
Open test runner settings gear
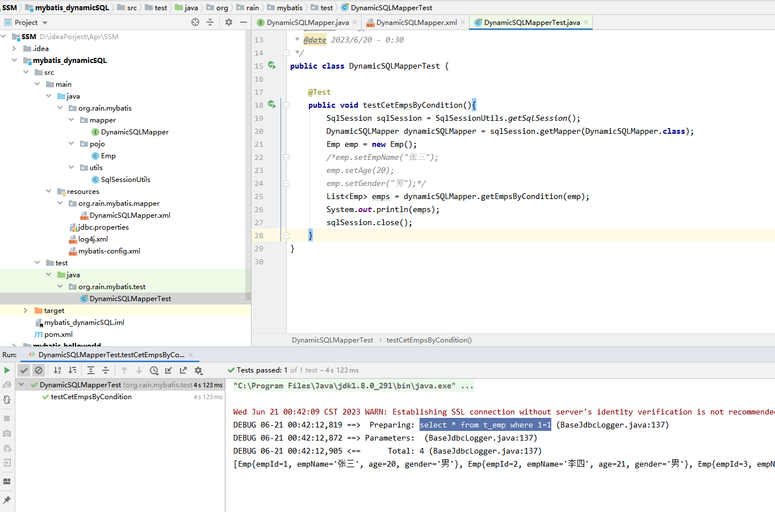198,370
